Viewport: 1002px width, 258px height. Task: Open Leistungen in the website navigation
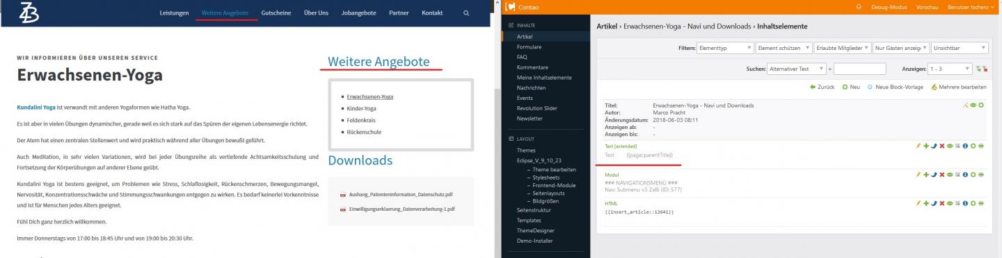(174, 13)
